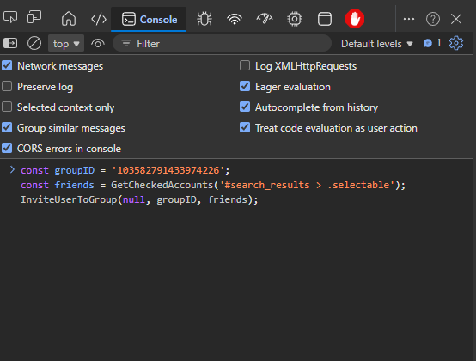This screenshot has height=361, width=476.
Task: Activate the inspect element picker tool
Action: (10, 17)
